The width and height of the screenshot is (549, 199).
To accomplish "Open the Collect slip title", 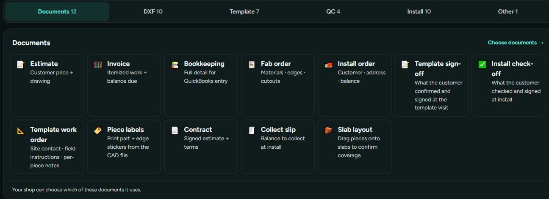I will click(x=278, y=130).
